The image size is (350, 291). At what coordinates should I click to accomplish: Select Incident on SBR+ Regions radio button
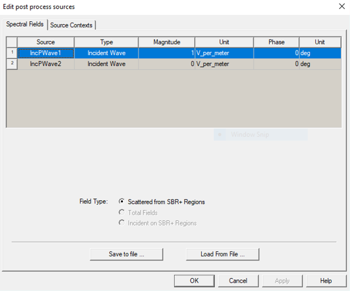point(122,223)
